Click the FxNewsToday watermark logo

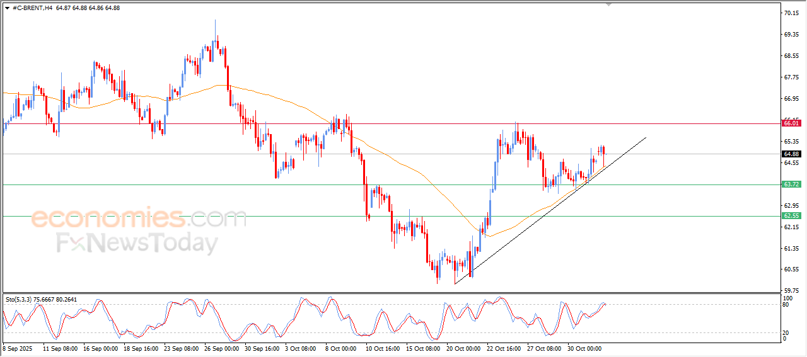pyautogui.click(x=137, y=243)
